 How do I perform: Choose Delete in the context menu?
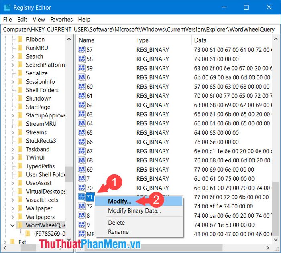pos(139,223)
